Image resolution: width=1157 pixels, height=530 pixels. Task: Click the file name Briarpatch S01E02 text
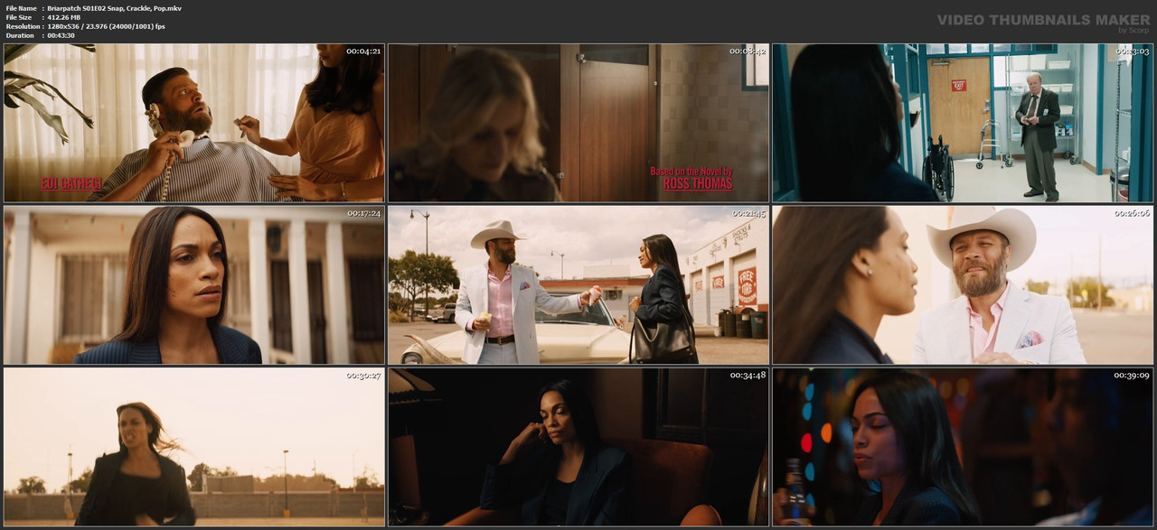tap(115, 8)
